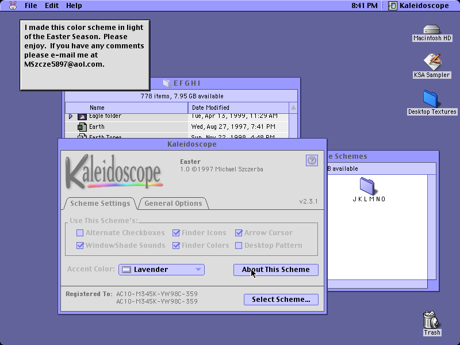
Task: Sort by the Name column header
Action: tap(126, 108)
